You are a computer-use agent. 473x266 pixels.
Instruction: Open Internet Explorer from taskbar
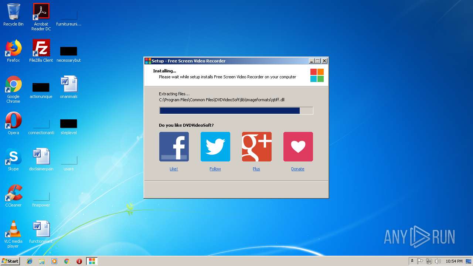pyautogui.click(x=30, y=261)
